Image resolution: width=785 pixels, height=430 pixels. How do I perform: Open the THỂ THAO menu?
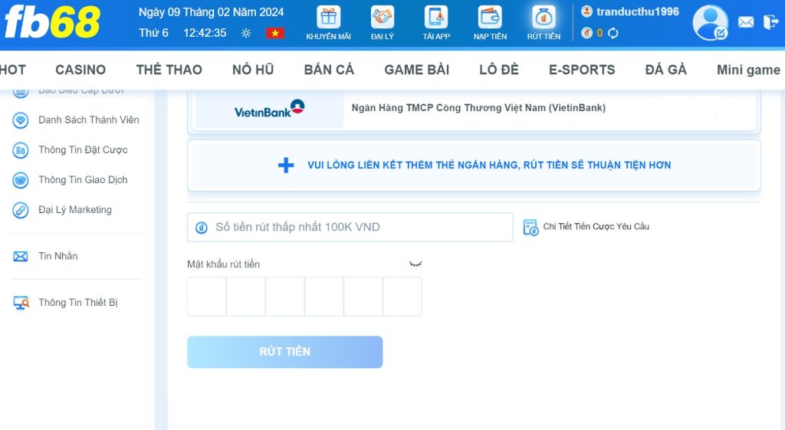pyautogui.click(x=169, y=70)
